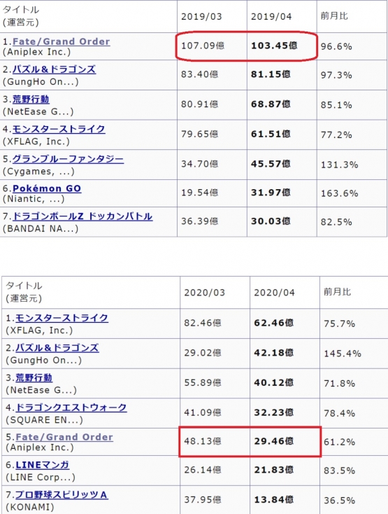Screen dimensions: 388x514
Task: Open 荒野行動 link in 2020 table
Action: coord(34,377)
